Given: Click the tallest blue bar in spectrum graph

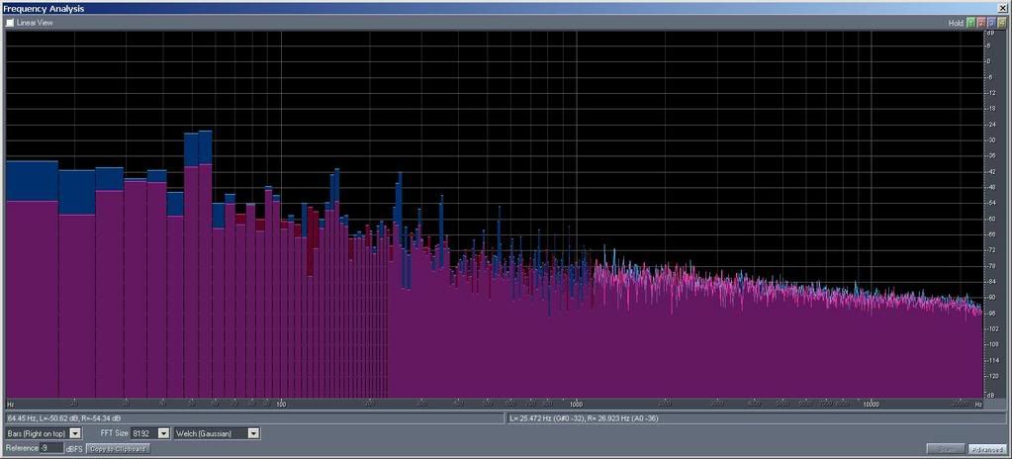Looking at the screenshot, I should point(205,147).
